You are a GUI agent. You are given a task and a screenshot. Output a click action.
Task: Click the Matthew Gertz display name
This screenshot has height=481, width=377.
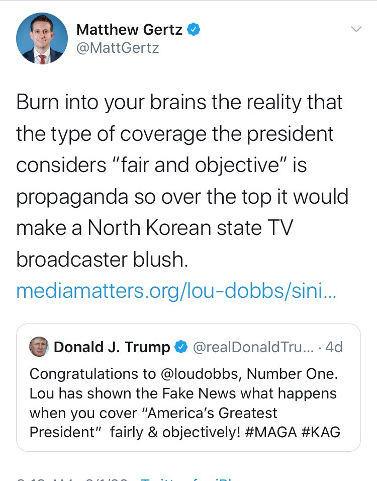coord(129,30)
